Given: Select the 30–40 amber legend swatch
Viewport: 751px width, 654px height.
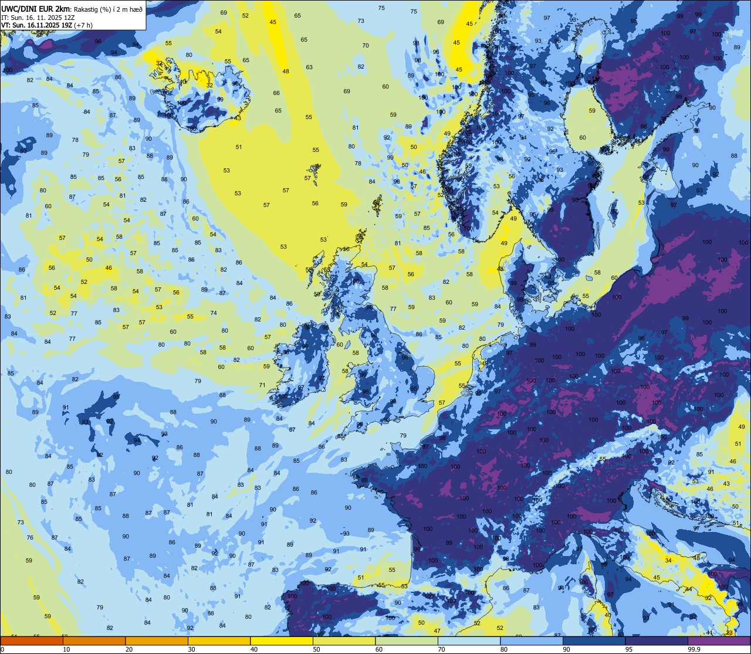Looking at the screenshot, I should pos(219,641).
